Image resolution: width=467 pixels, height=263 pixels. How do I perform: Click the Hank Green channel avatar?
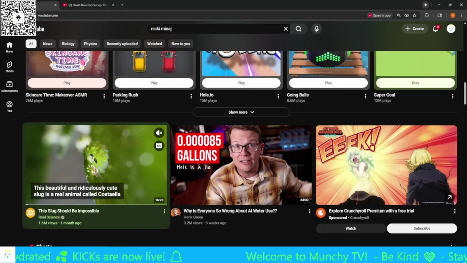pyautogui.click(x=175, y=213)
